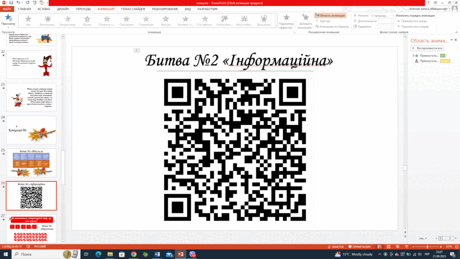Open the ВИД tab
The width and height of the screenshot is (460, 259).
click(x=188, y=9)
